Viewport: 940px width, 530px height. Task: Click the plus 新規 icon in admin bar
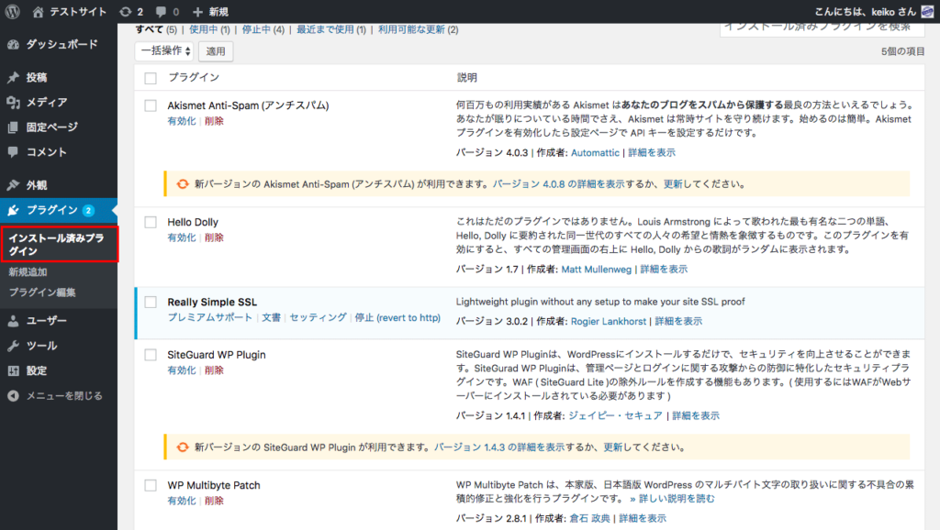(x=197, y=11)
